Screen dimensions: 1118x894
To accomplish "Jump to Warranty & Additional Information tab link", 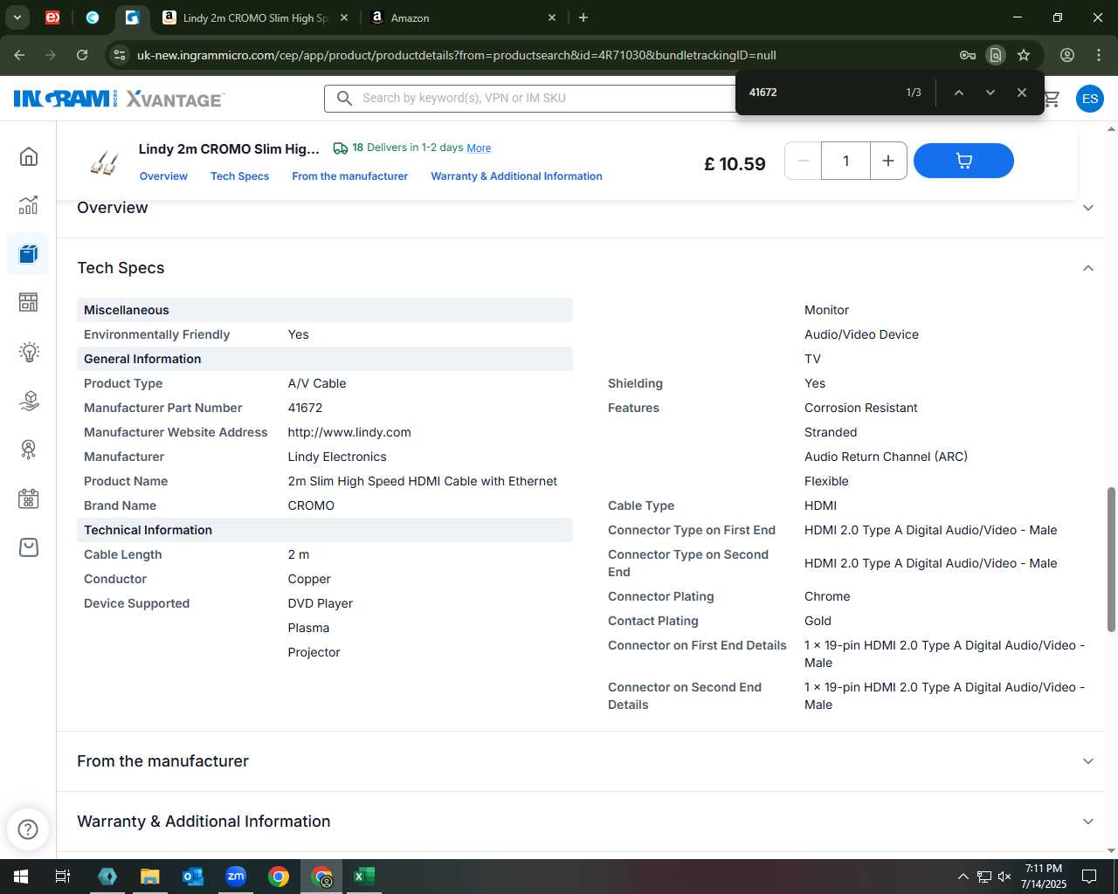I will (x=516, y=176).
